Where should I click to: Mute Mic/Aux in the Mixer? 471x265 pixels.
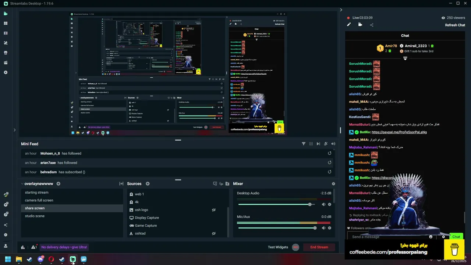point(323,228)
